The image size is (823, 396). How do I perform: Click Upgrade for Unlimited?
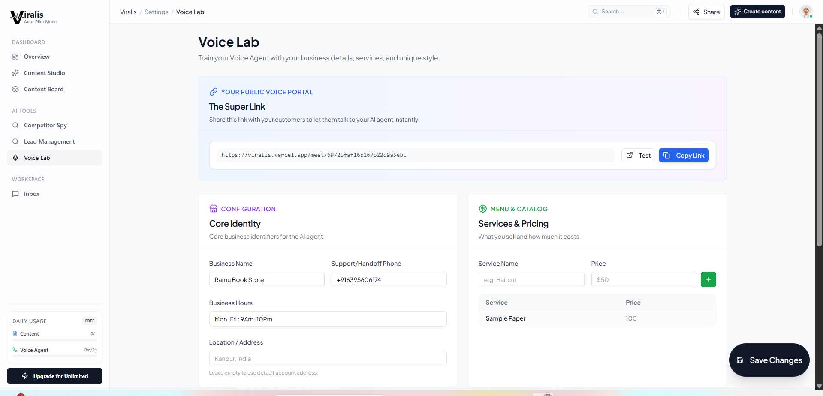(54, 376)
